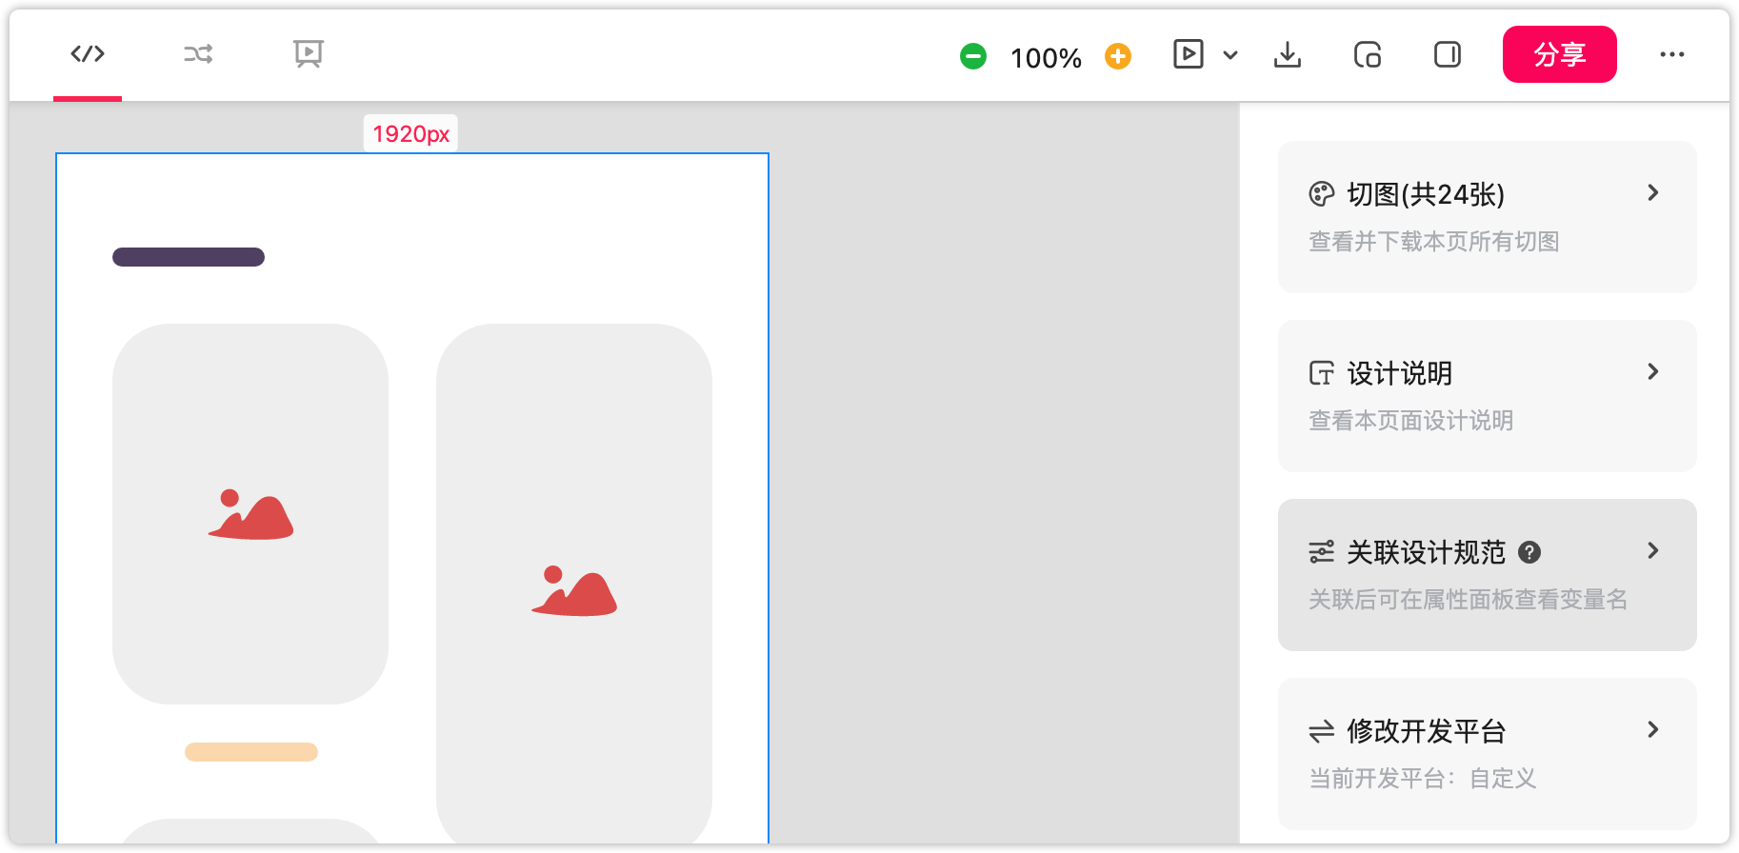Click the download icon in the toolbar

pyautogui.click(x=1288, y=55)
